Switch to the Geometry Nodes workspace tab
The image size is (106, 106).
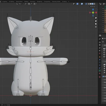(56, 2)
